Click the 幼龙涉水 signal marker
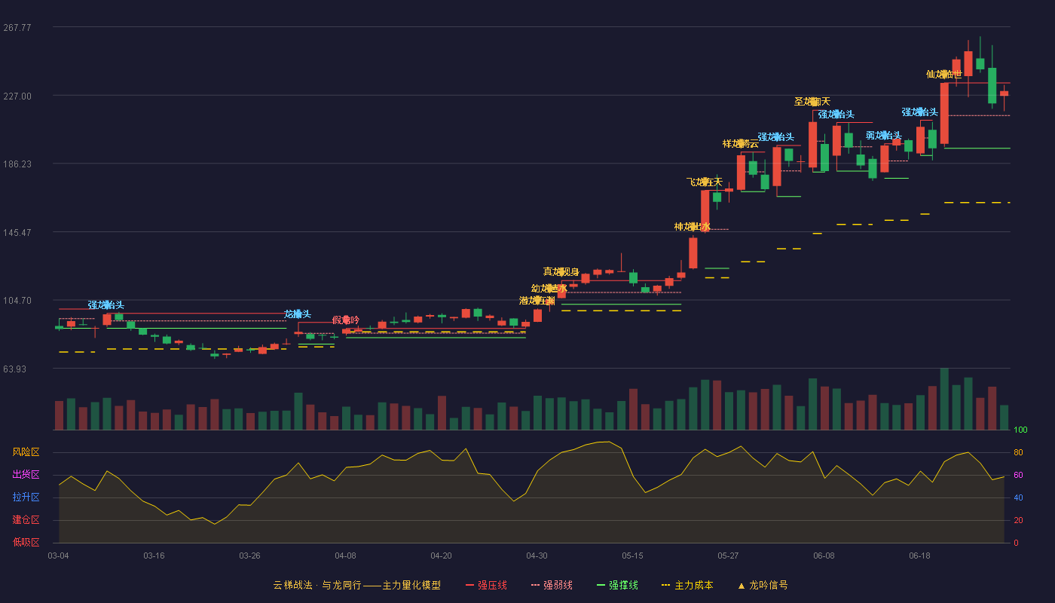 tap(549, 288)
